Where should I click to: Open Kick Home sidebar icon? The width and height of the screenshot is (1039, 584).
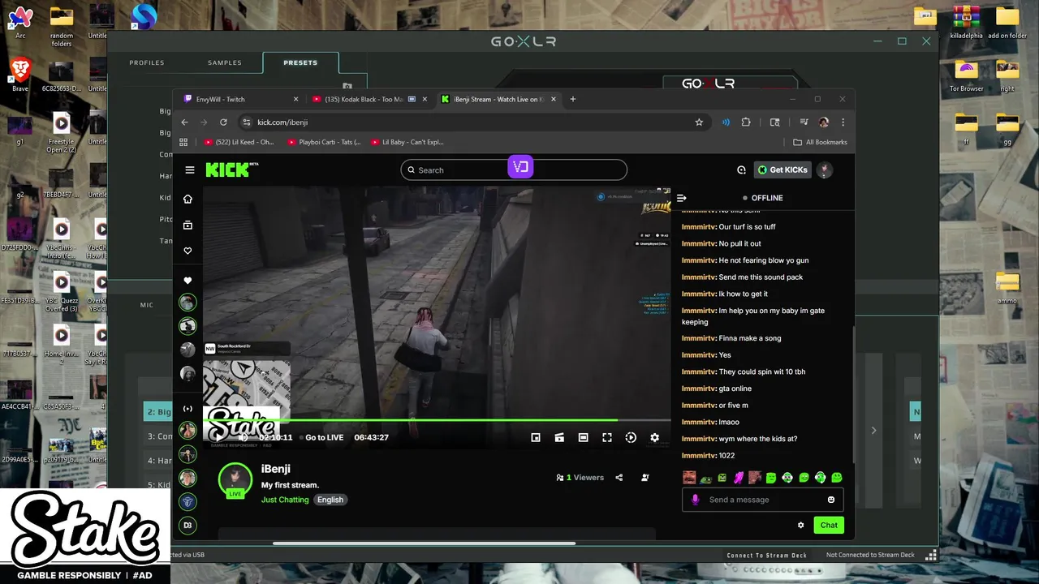(188, 199)
